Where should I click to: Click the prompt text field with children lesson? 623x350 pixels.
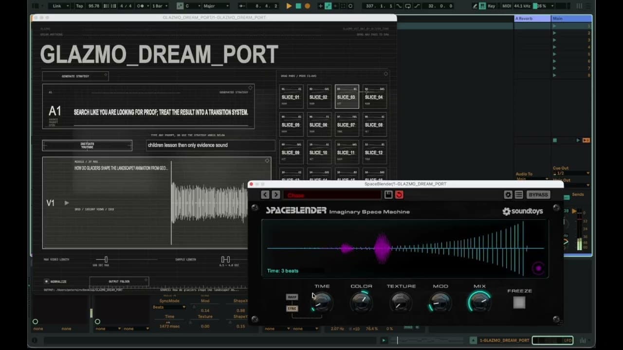pyautogui.click(x=210, y=145)
